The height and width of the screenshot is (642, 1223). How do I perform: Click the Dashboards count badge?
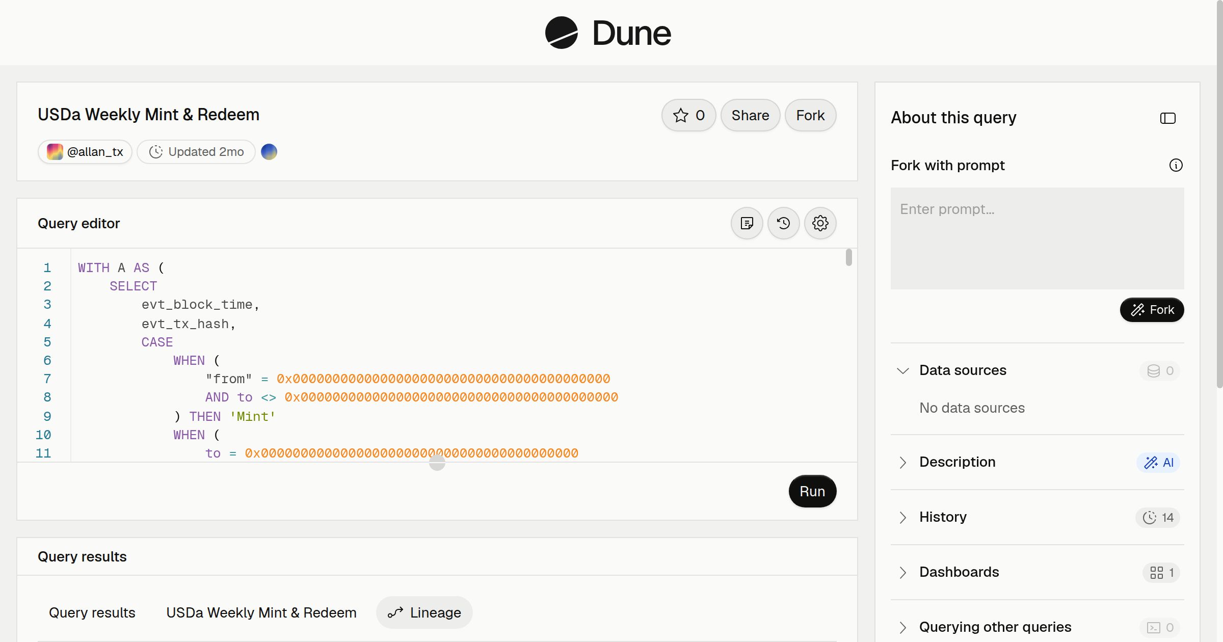click(1161, 573)
